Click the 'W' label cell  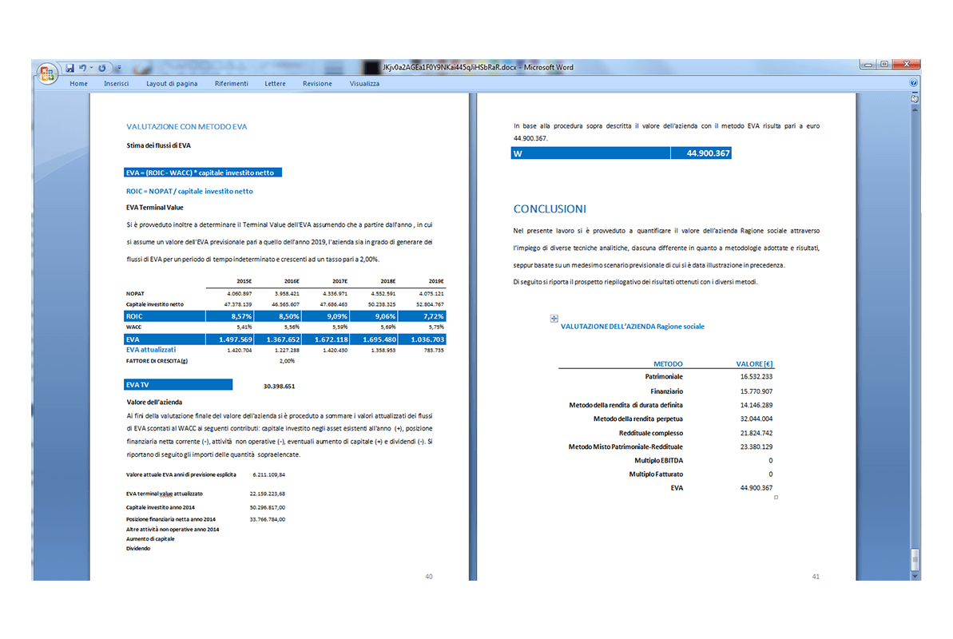(x=590, y=153)
